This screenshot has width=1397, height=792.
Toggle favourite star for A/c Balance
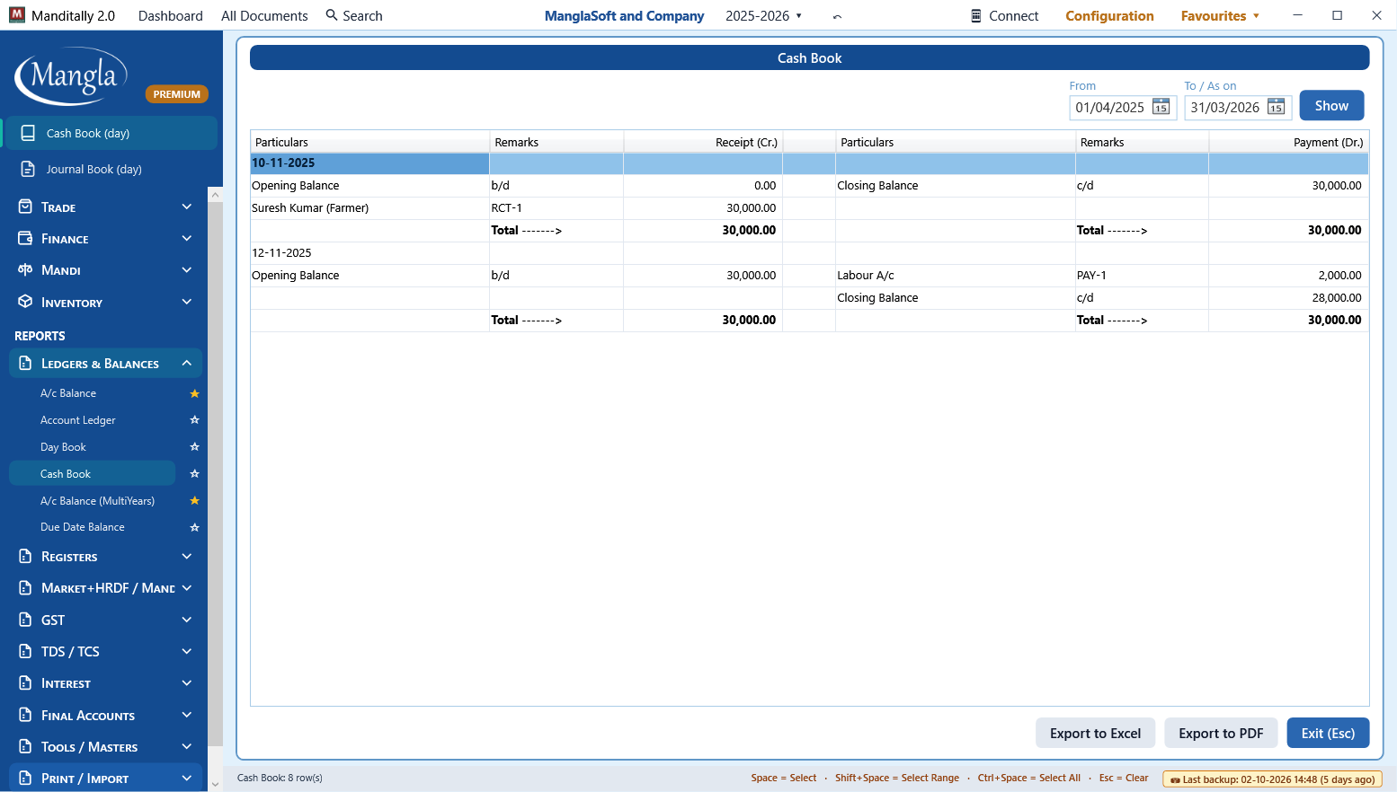pyautogui.click(x=194, y=393)
